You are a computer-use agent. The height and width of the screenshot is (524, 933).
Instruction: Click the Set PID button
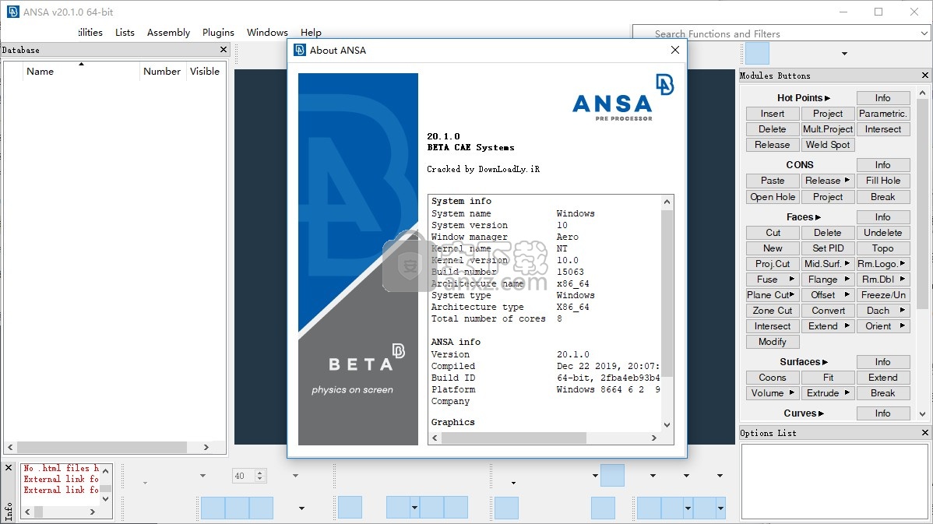tap(828, 248)
